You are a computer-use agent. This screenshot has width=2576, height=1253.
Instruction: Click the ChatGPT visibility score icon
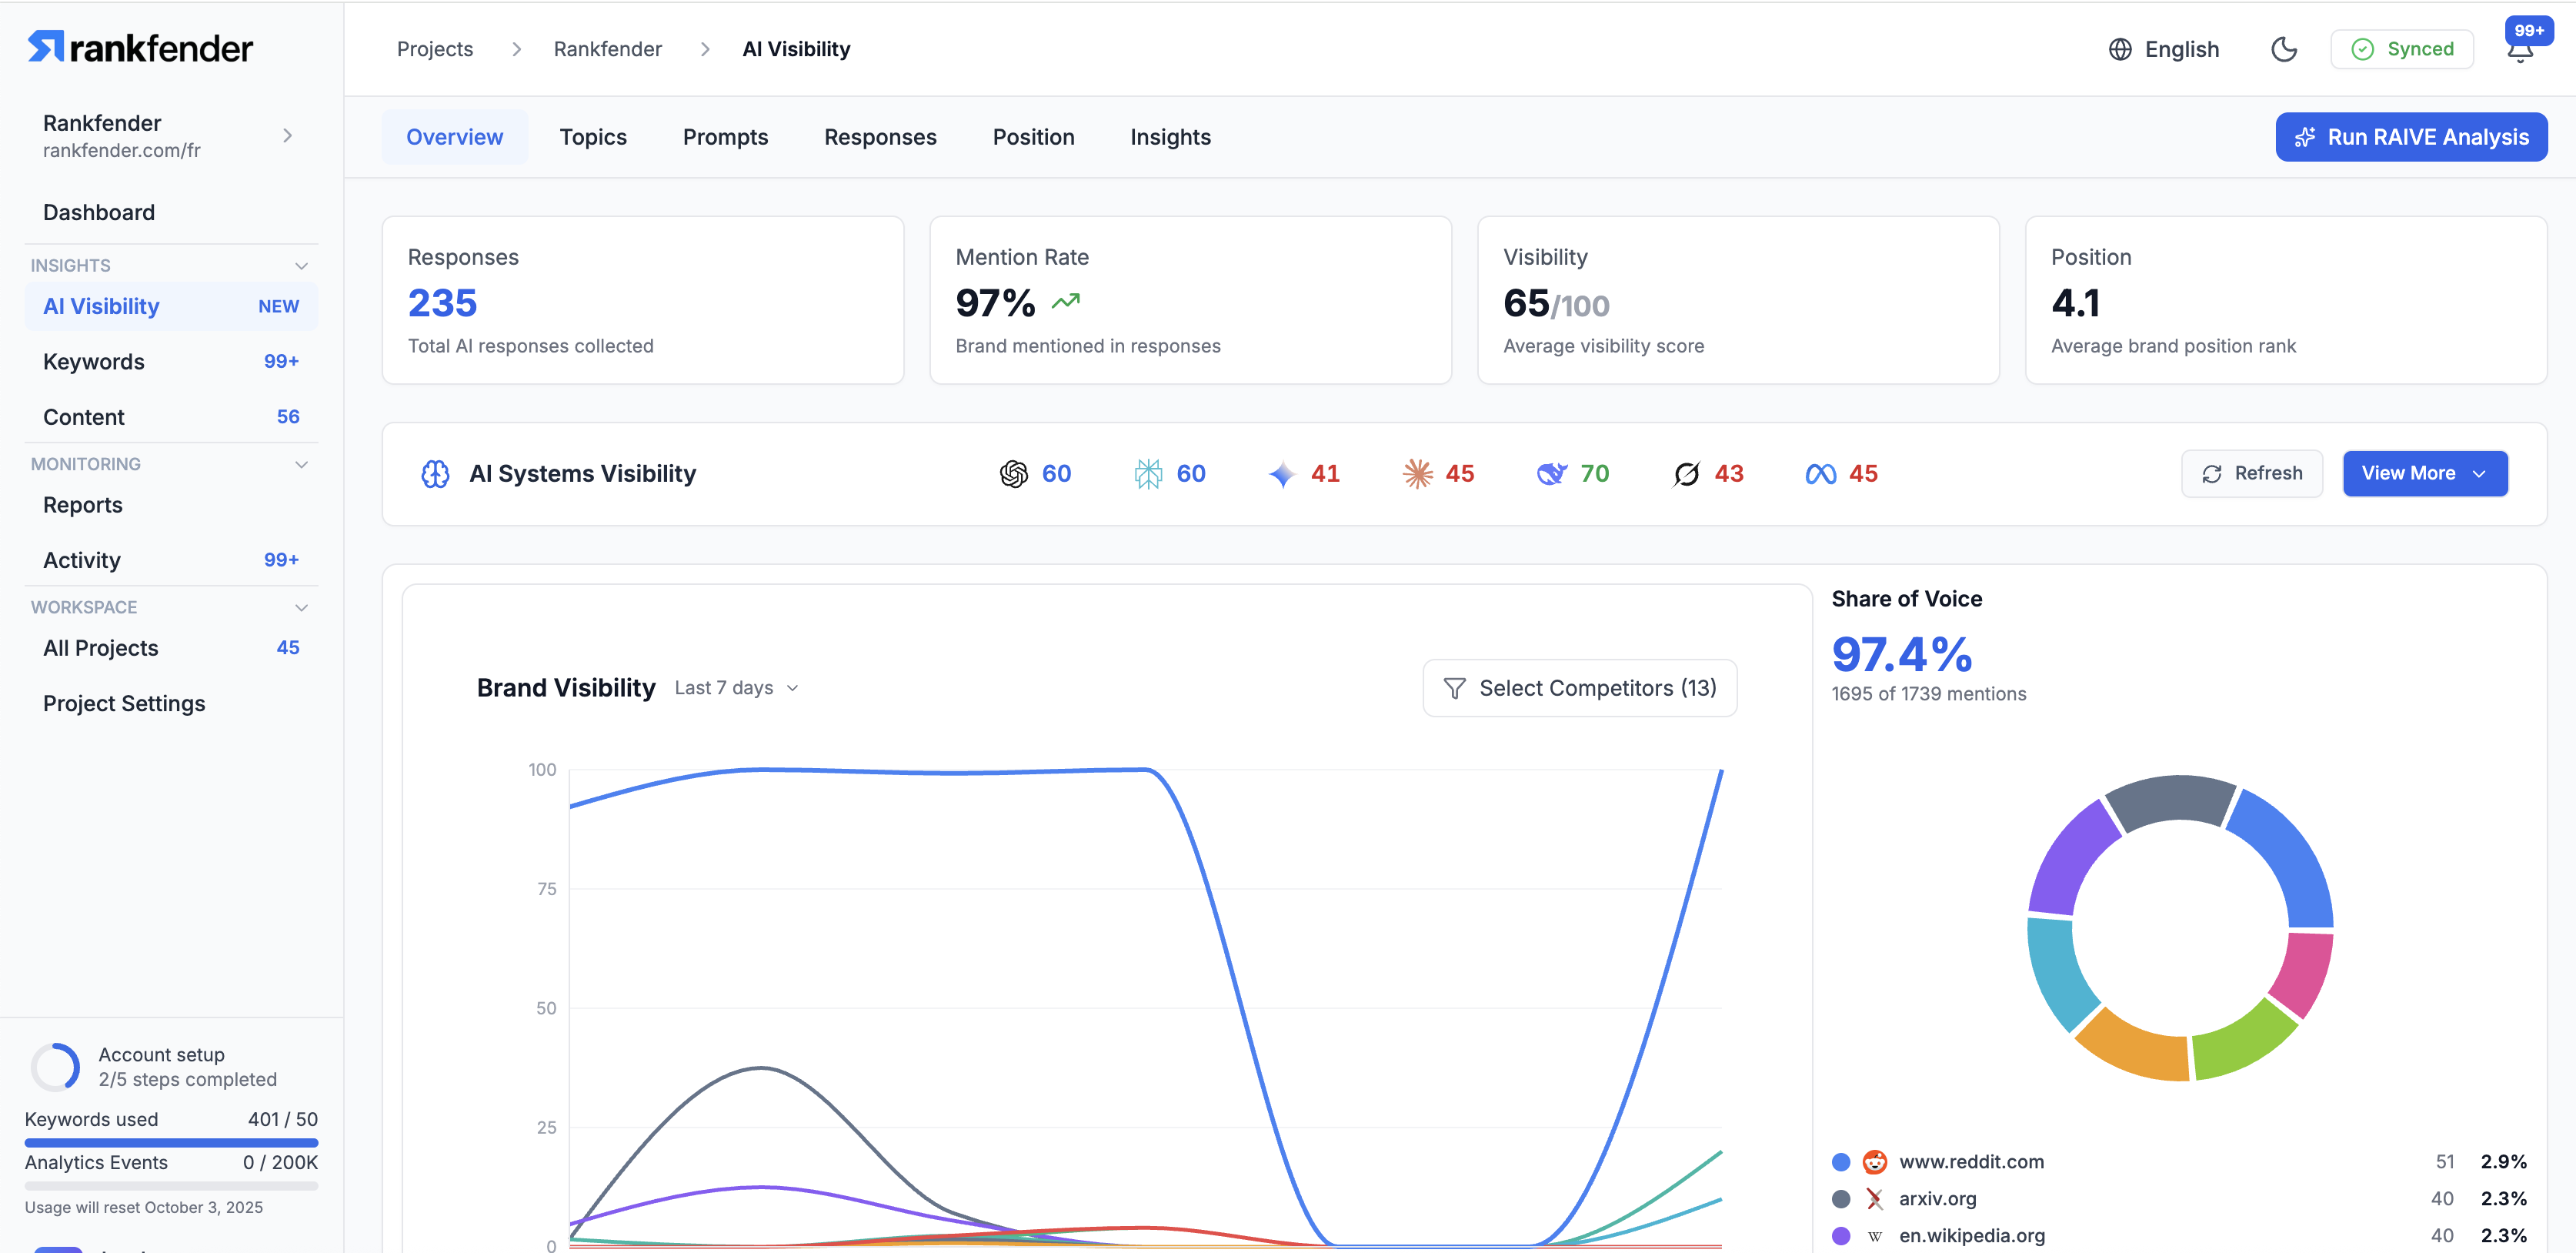point(1013,474)
